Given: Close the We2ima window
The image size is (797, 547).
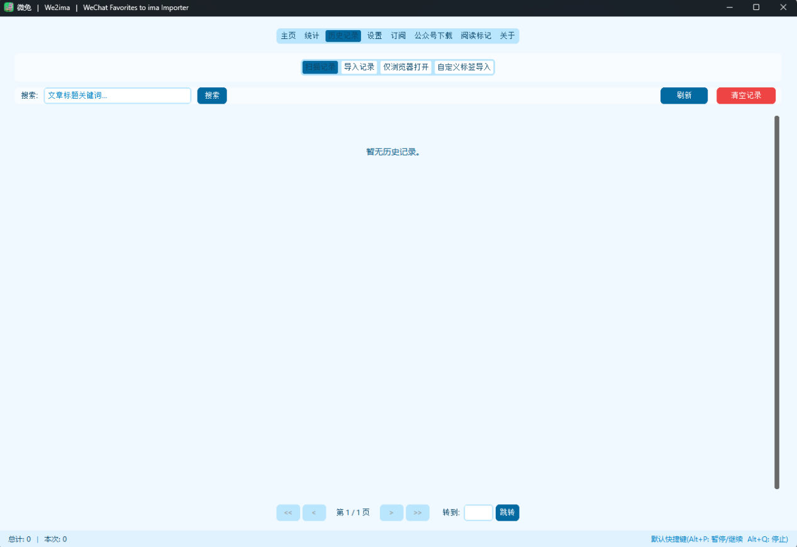Looking at the screenshot, I should point(783,8).
